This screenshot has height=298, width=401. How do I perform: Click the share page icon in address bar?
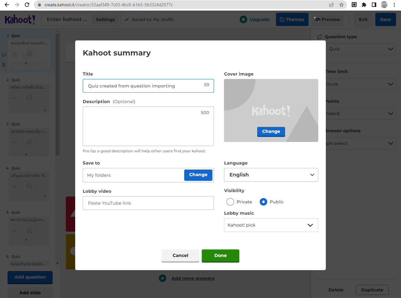pyautogui.click(x=331, y=5)
